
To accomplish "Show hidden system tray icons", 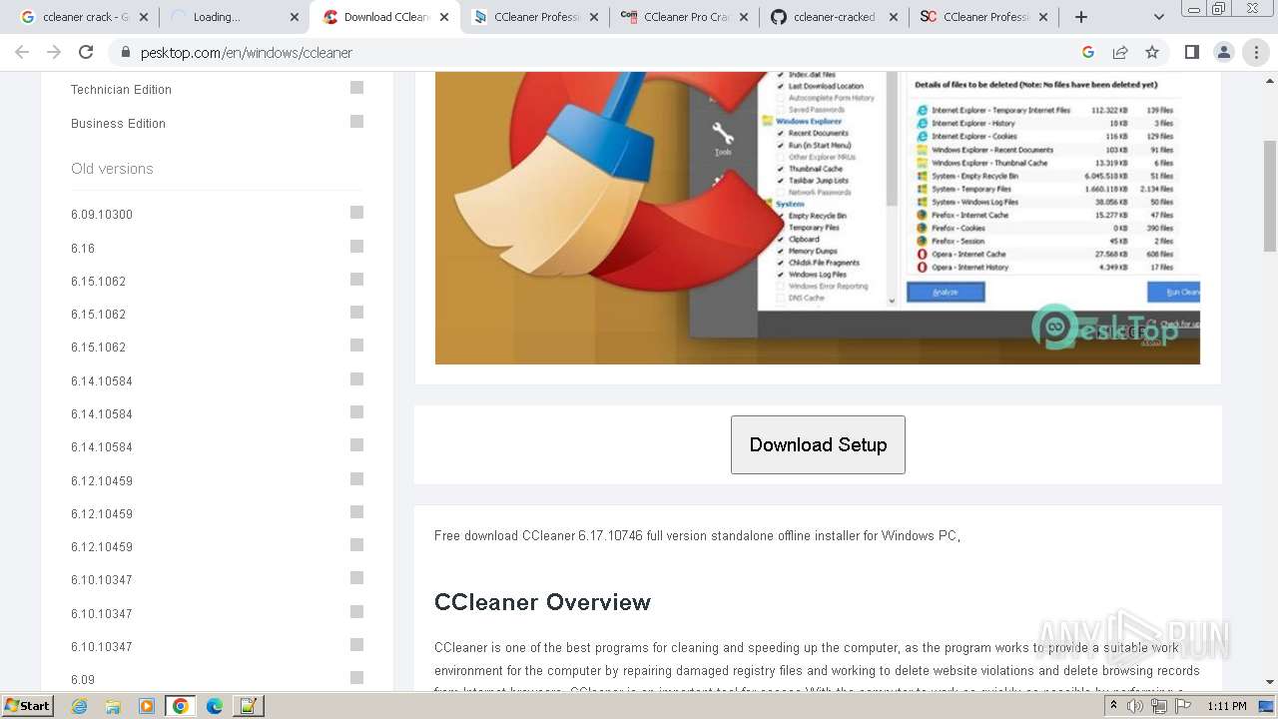I will coord(1113,706).
